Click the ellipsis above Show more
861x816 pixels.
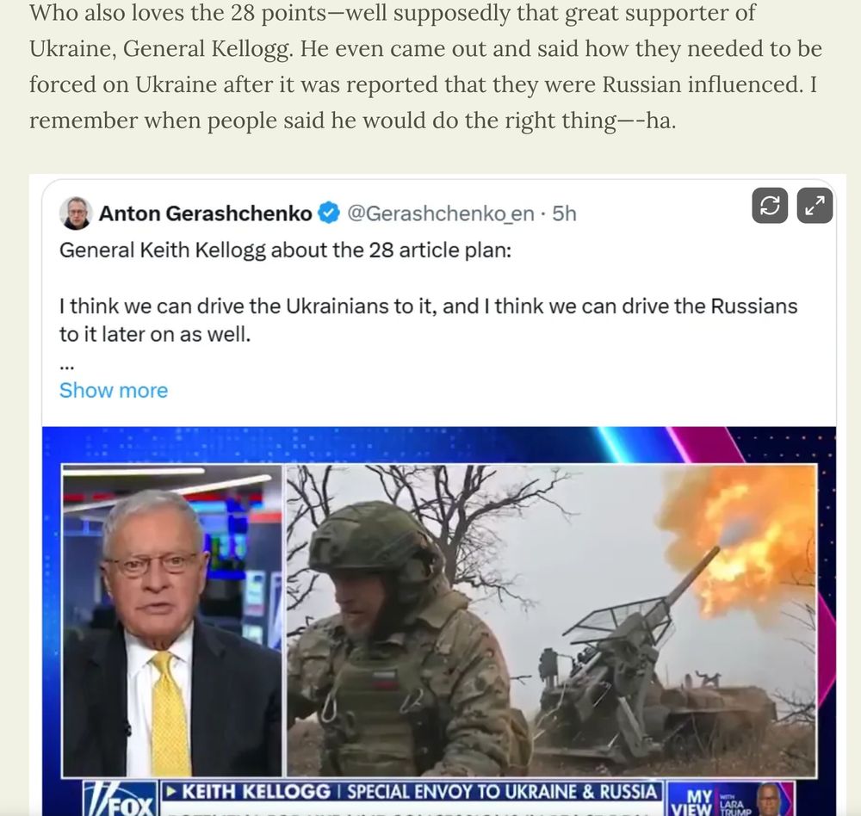(66, 367)
